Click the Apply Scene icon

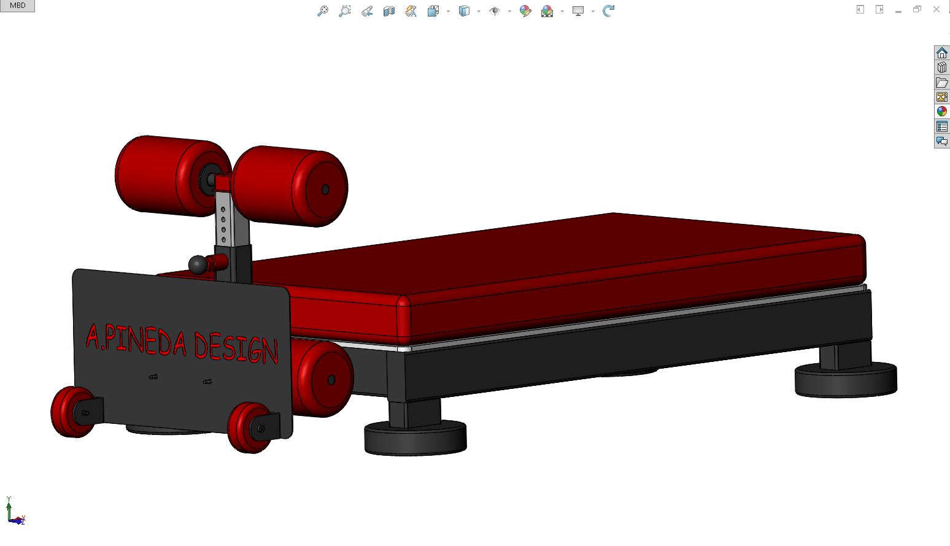pos(547,11)
